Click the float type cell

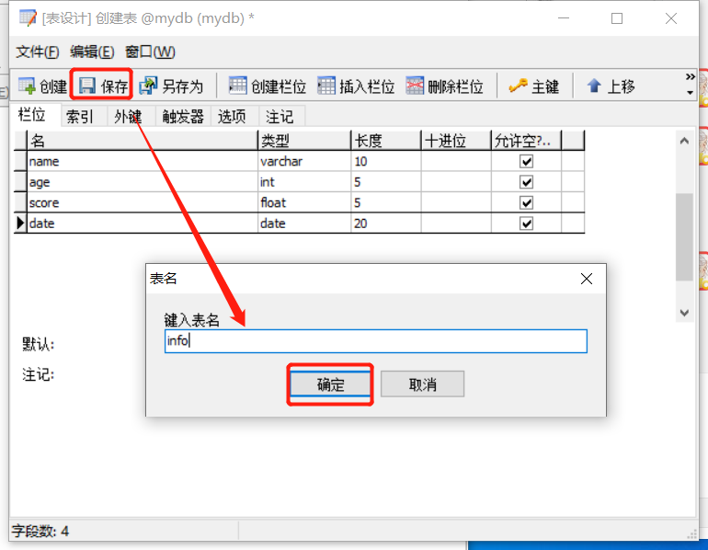[x=304, y=202]
